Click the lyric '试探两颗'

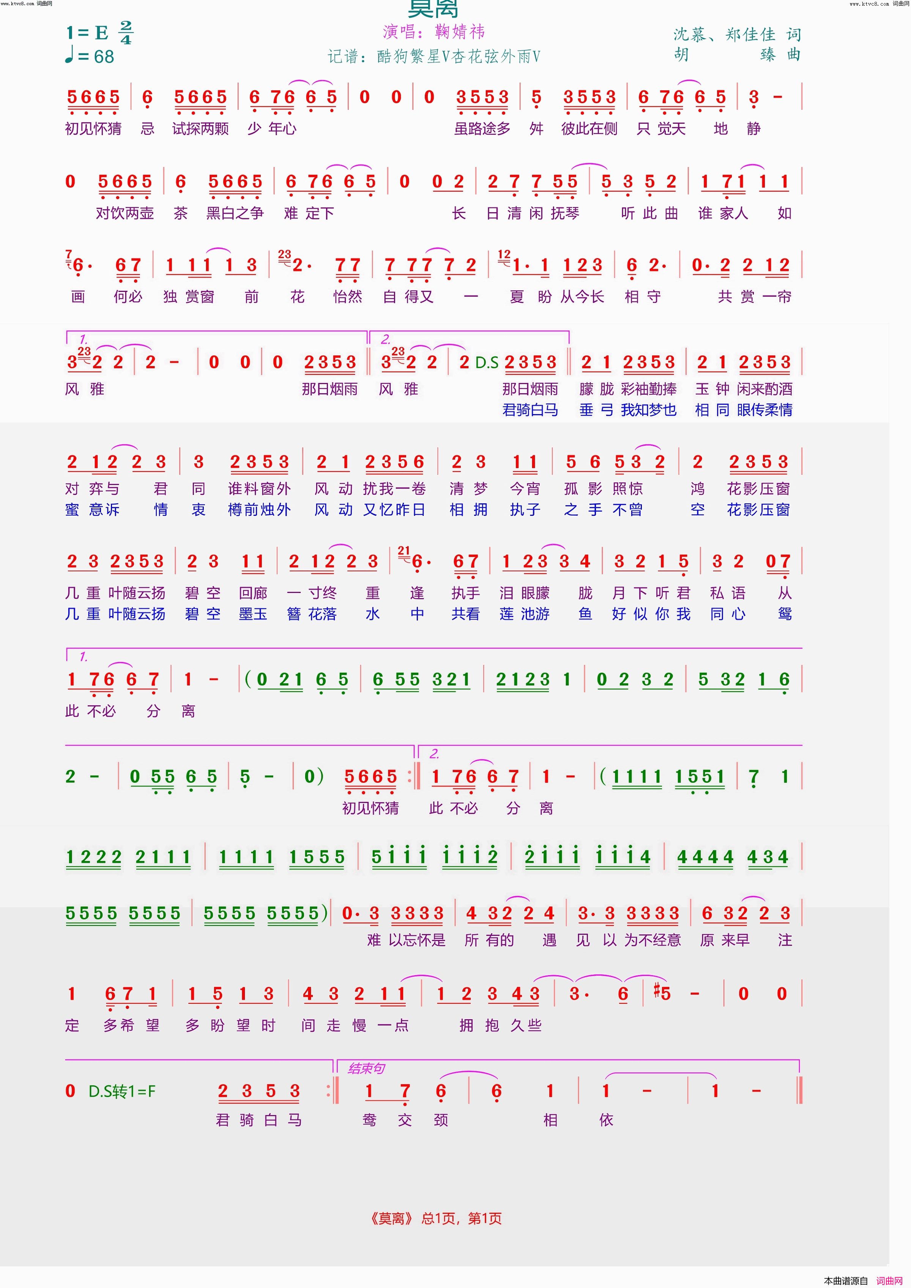[x=200, y=129]
